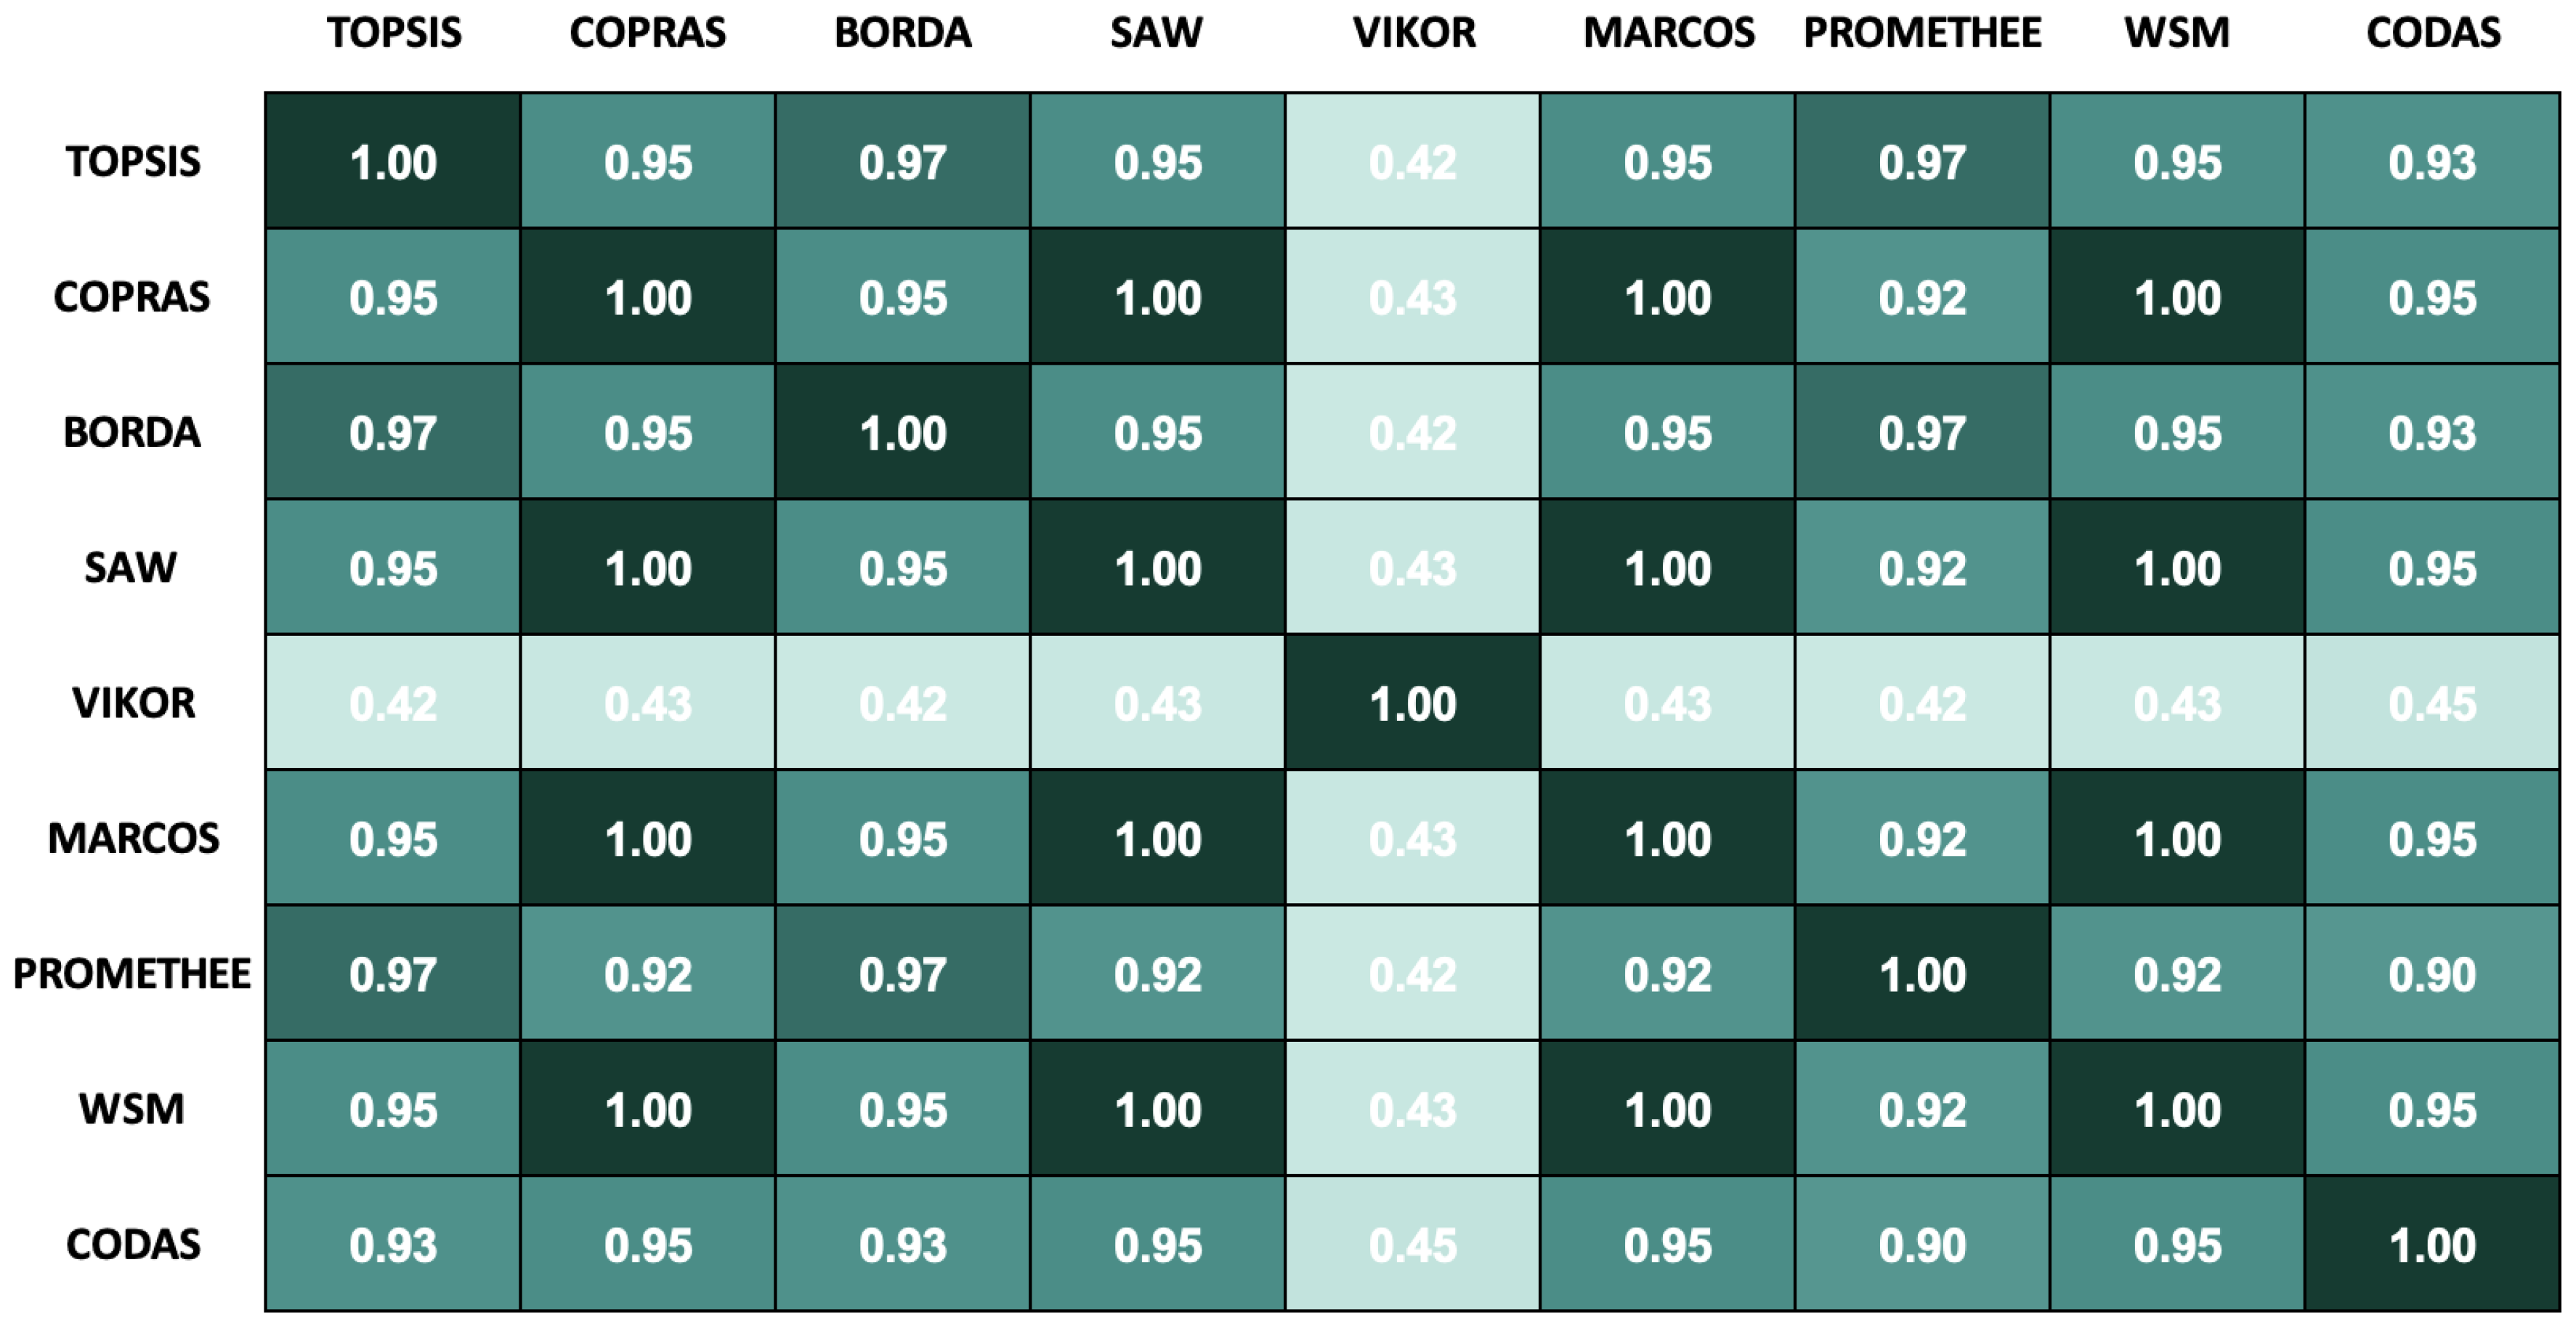Select cell in VIKOR row, CODAS column

point(2432,703)
